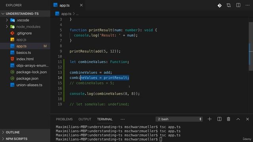Click the EXPLORER panel title
Screen dimensions: 253x142
[14, 5]
